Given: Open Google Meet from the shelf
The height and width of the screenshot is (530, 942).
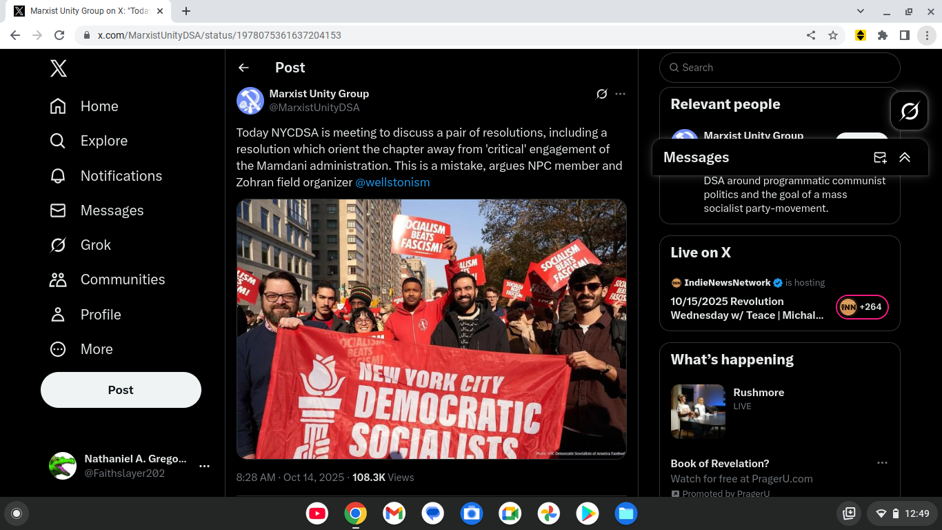Looking at the screenshot, I should tap(510, 513).
